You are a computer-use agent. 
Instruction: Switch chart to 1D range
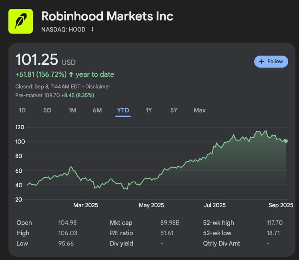(x=22, y=110)
